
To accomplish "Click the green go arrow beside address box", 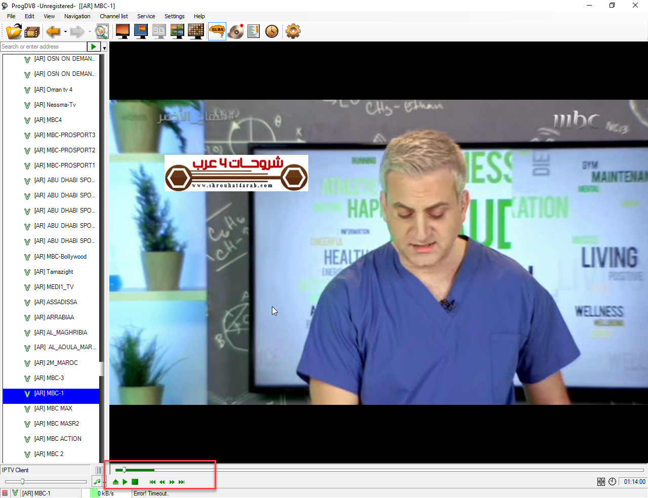I will (94, 47).
